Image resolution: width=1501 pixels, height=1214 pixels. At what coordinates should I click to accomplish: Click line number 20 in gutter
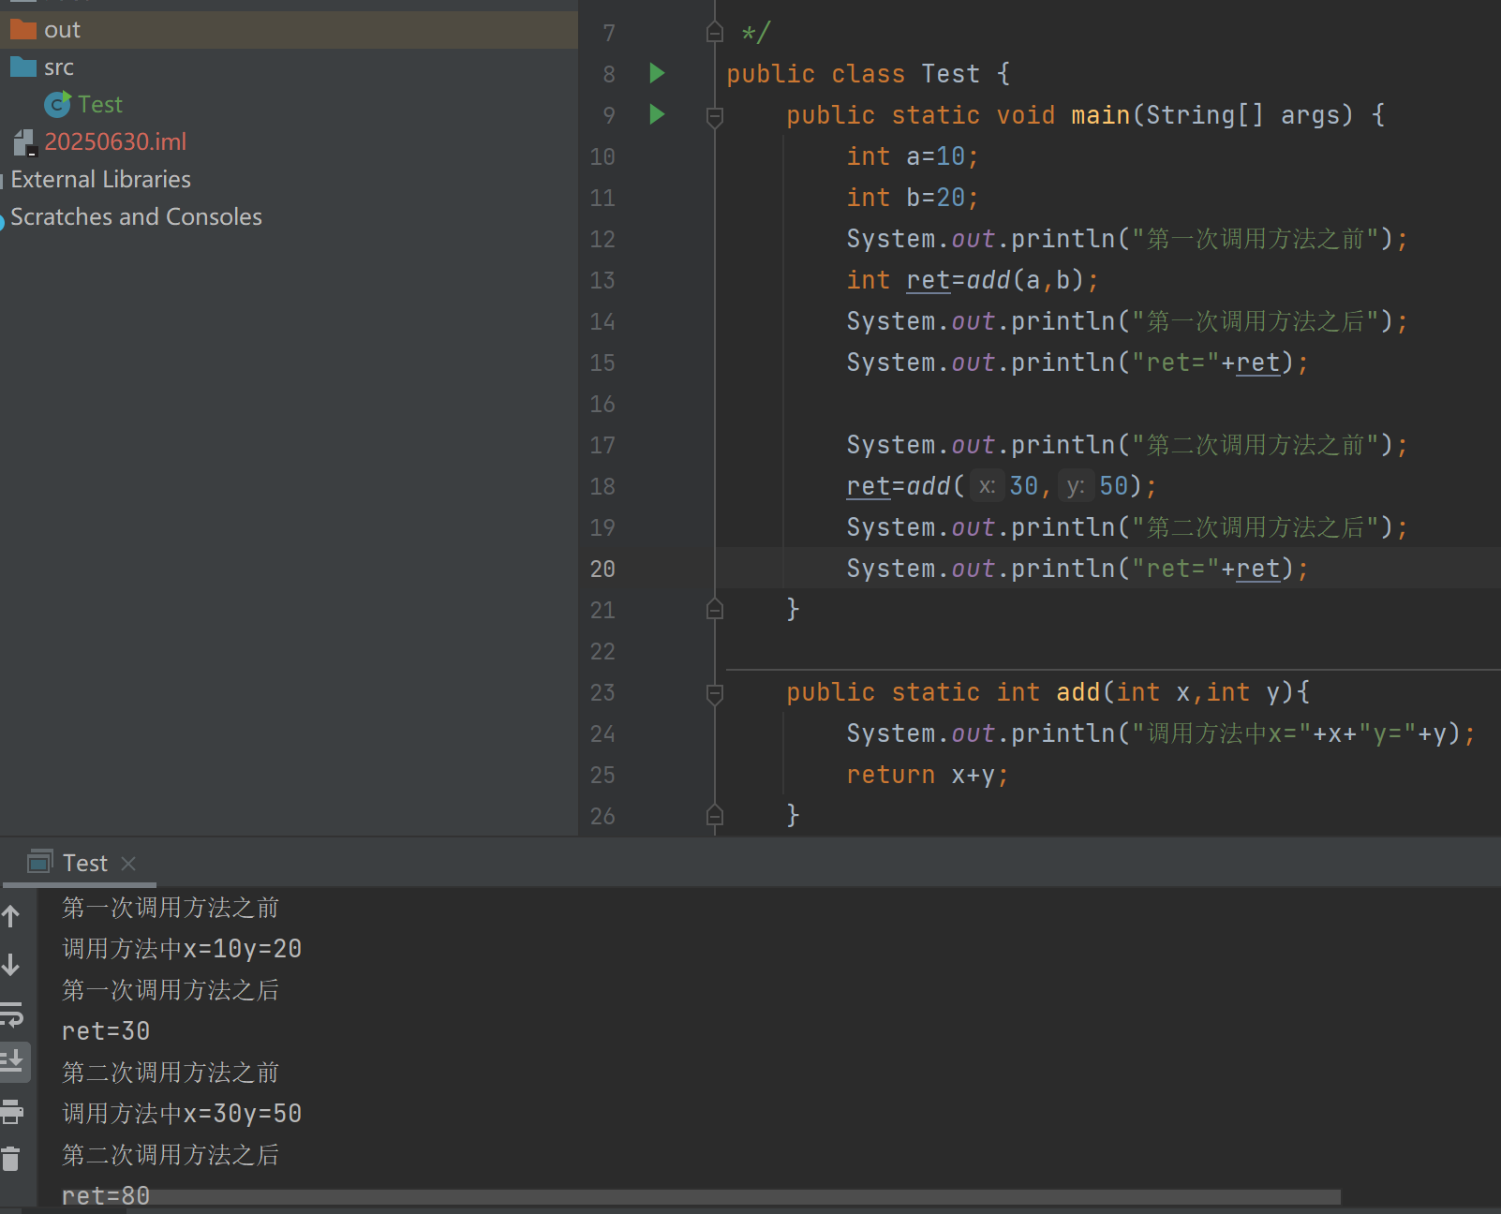pos(602,569)
